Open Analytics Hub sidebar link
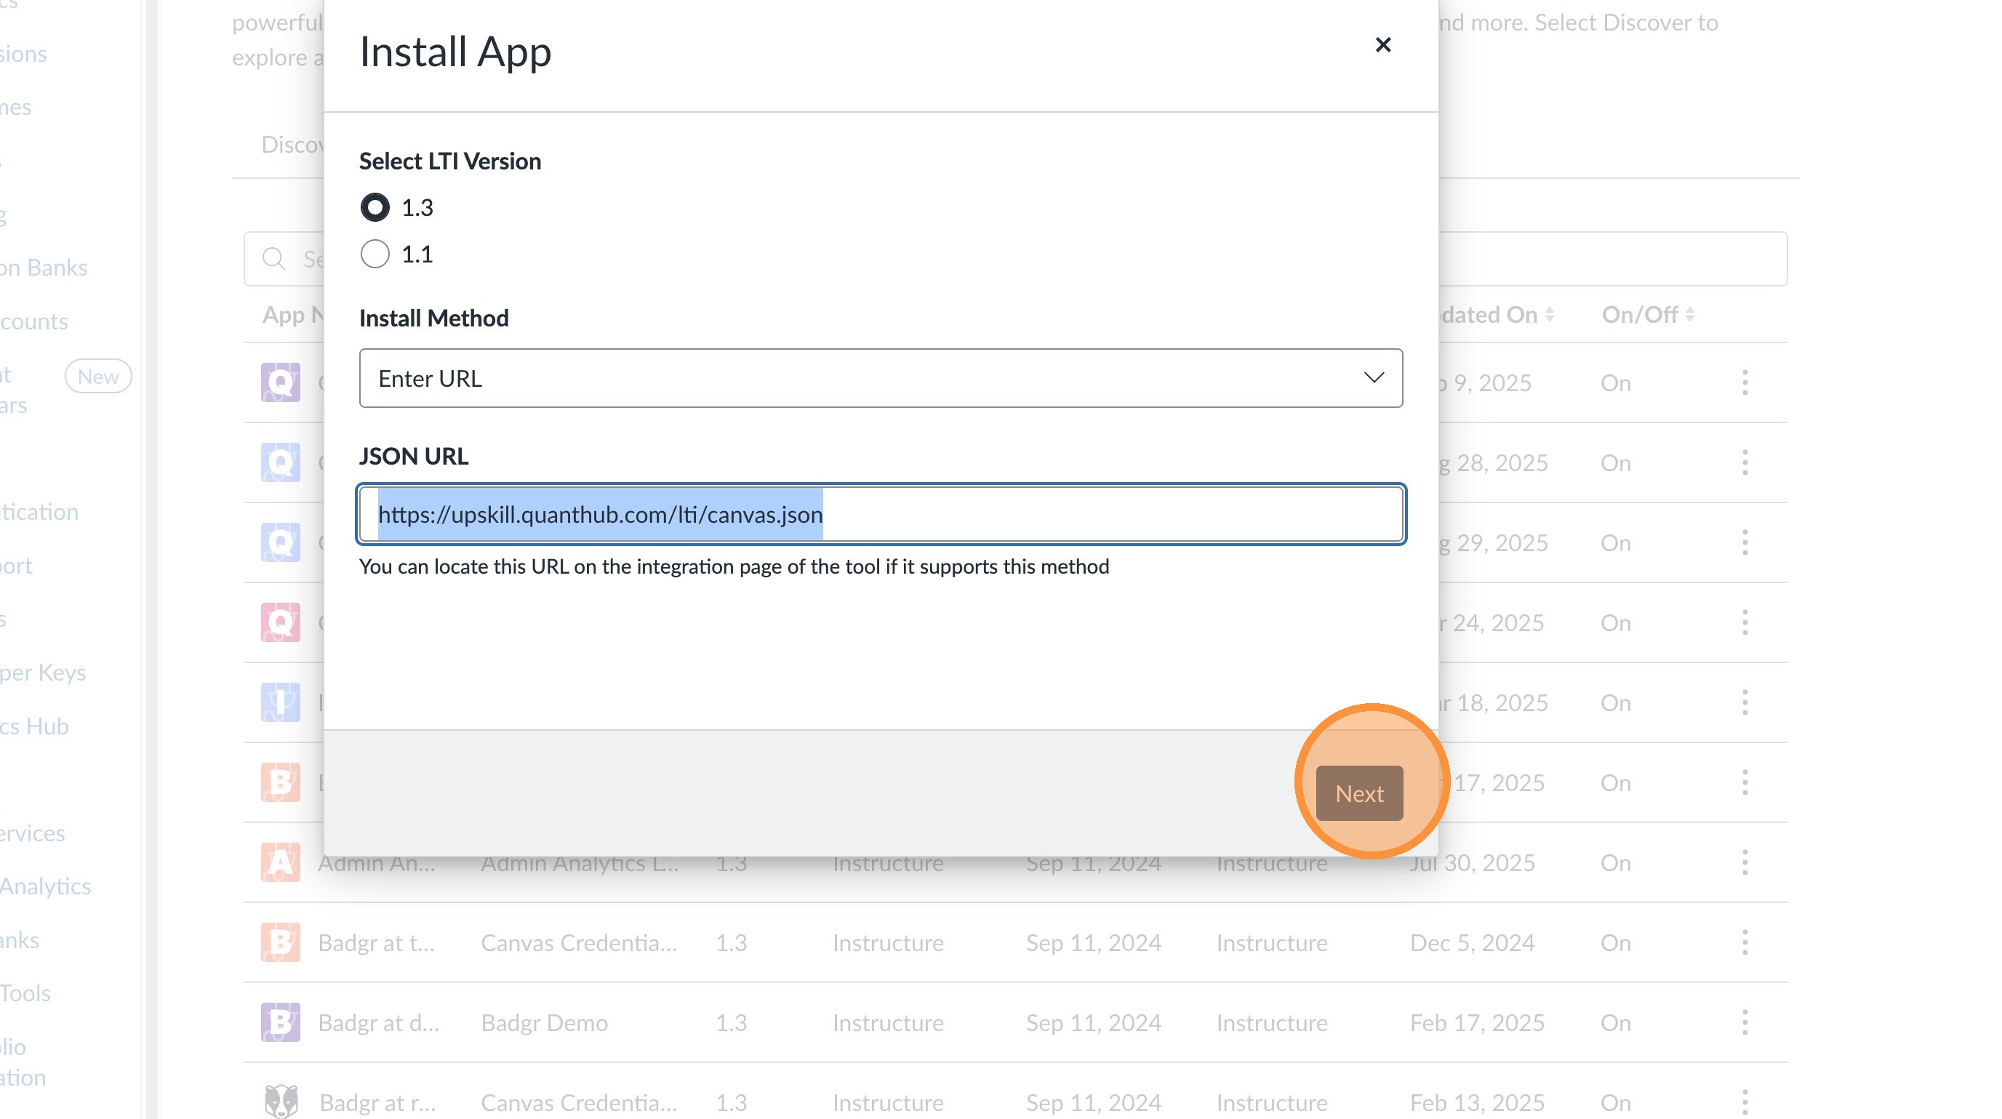This screenshot has height=1119, width=2002. click(x=35, y=726)
